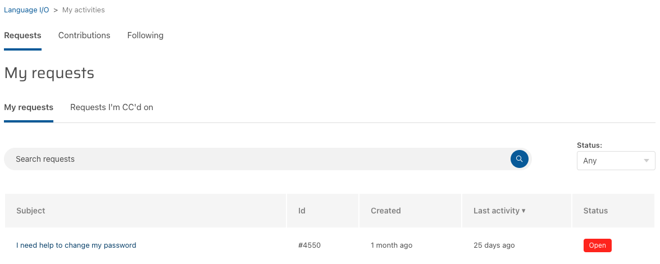Screen dimensions: 660x264
Task: Click the Status column header
Action: (x=595, y=211)
